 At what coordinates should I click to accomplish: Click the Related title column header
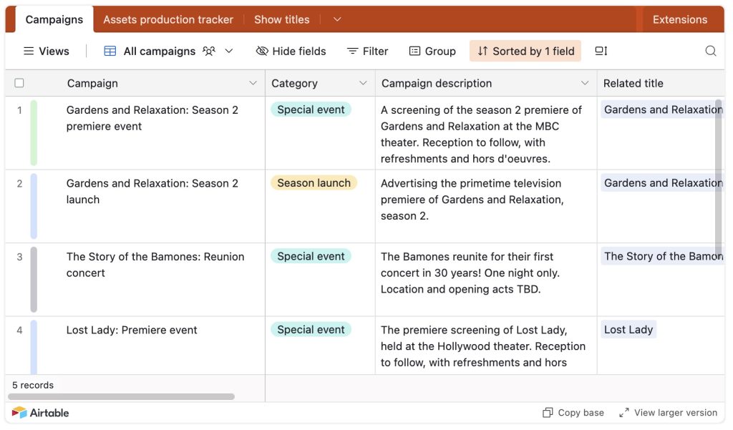click(661, 83)
